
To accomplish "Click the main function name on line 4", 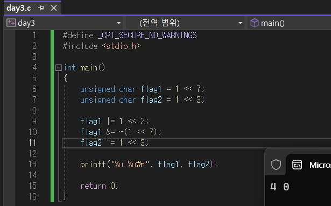I will [89, 68].
